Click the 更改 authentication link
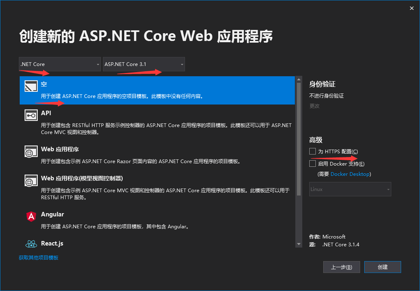Image resolution: width=420 pixels, height=291 pixels. (x=315, y=106)
